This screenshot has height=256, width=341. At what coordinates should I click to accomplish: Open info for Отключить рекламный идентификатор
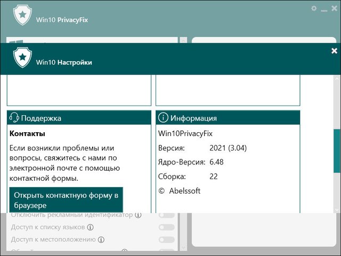coord(138,215)
